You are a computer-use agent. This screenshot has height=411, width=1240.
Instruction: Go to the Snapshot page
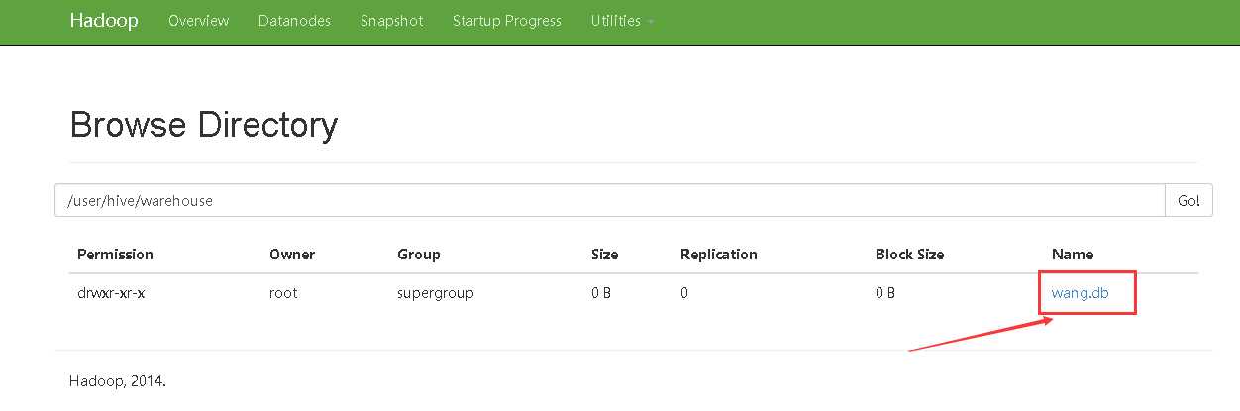[x=391, y=21]
